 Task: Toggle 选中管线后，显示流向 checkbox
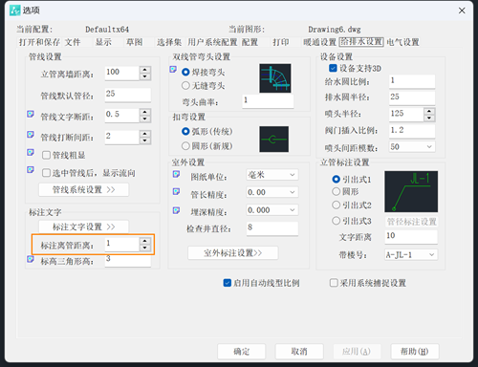coord(47,173)
